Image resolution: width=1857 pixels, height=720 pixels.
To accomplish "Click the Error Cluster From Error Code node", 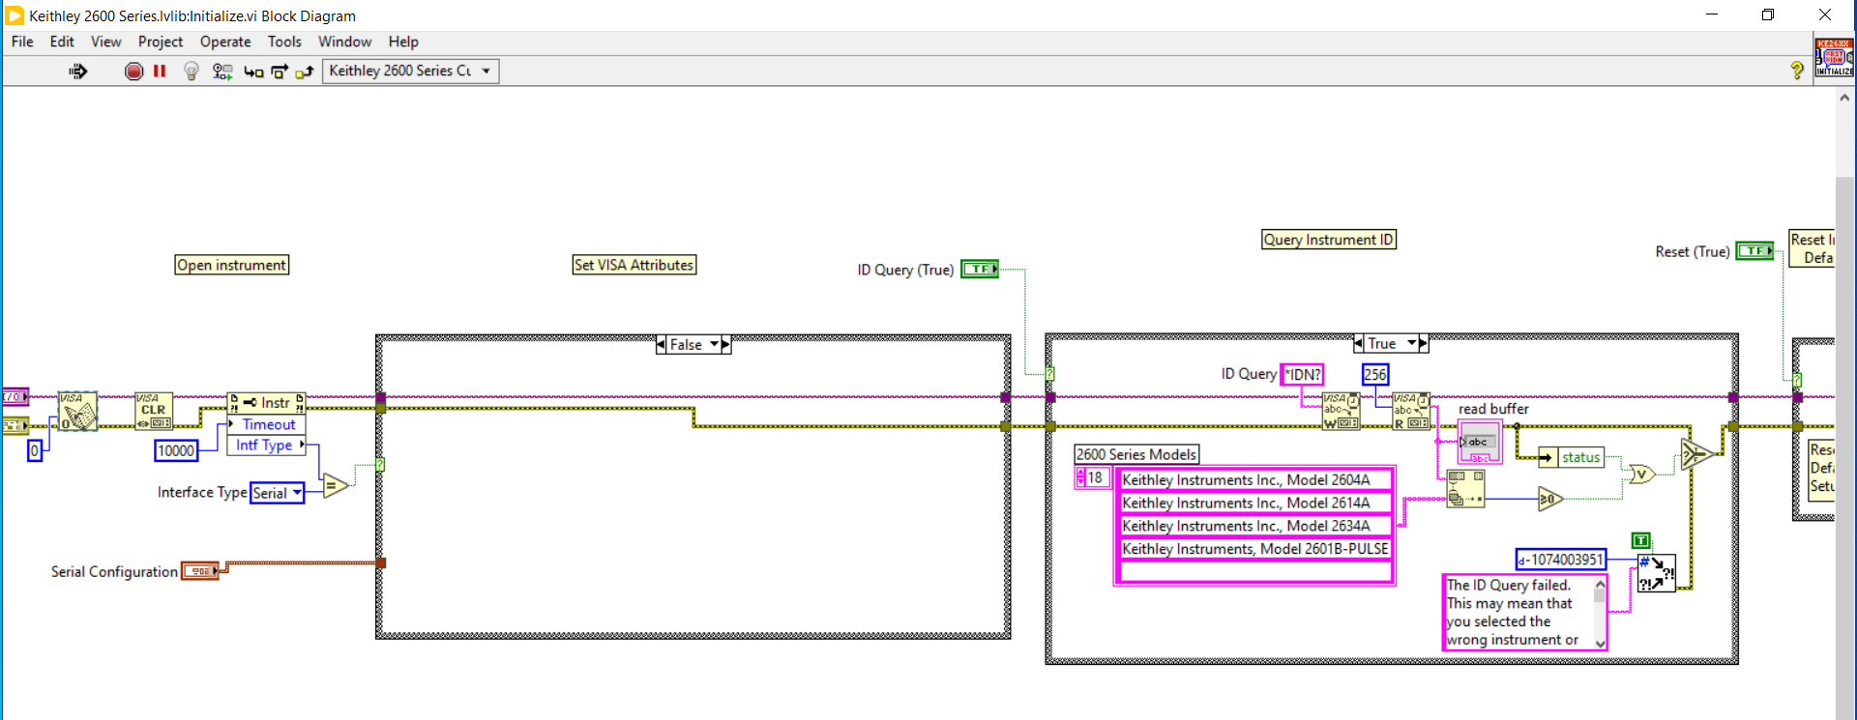I will pos(1656,573).
